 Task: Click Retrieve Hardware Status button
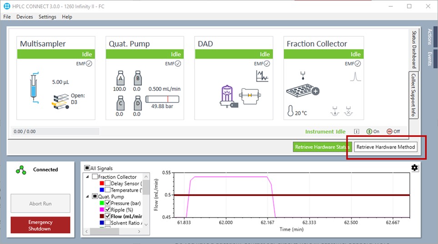(322, 147)
